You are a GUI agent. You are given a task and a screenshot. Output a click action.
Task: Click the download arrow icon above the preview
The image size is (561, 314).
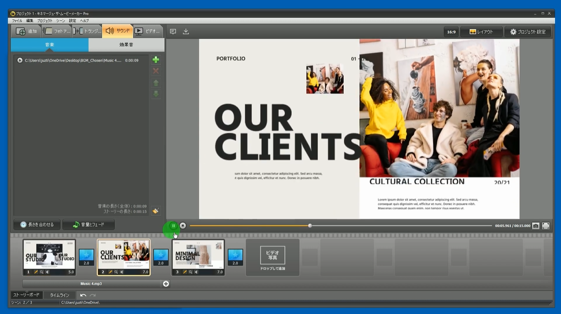(186, 31)
